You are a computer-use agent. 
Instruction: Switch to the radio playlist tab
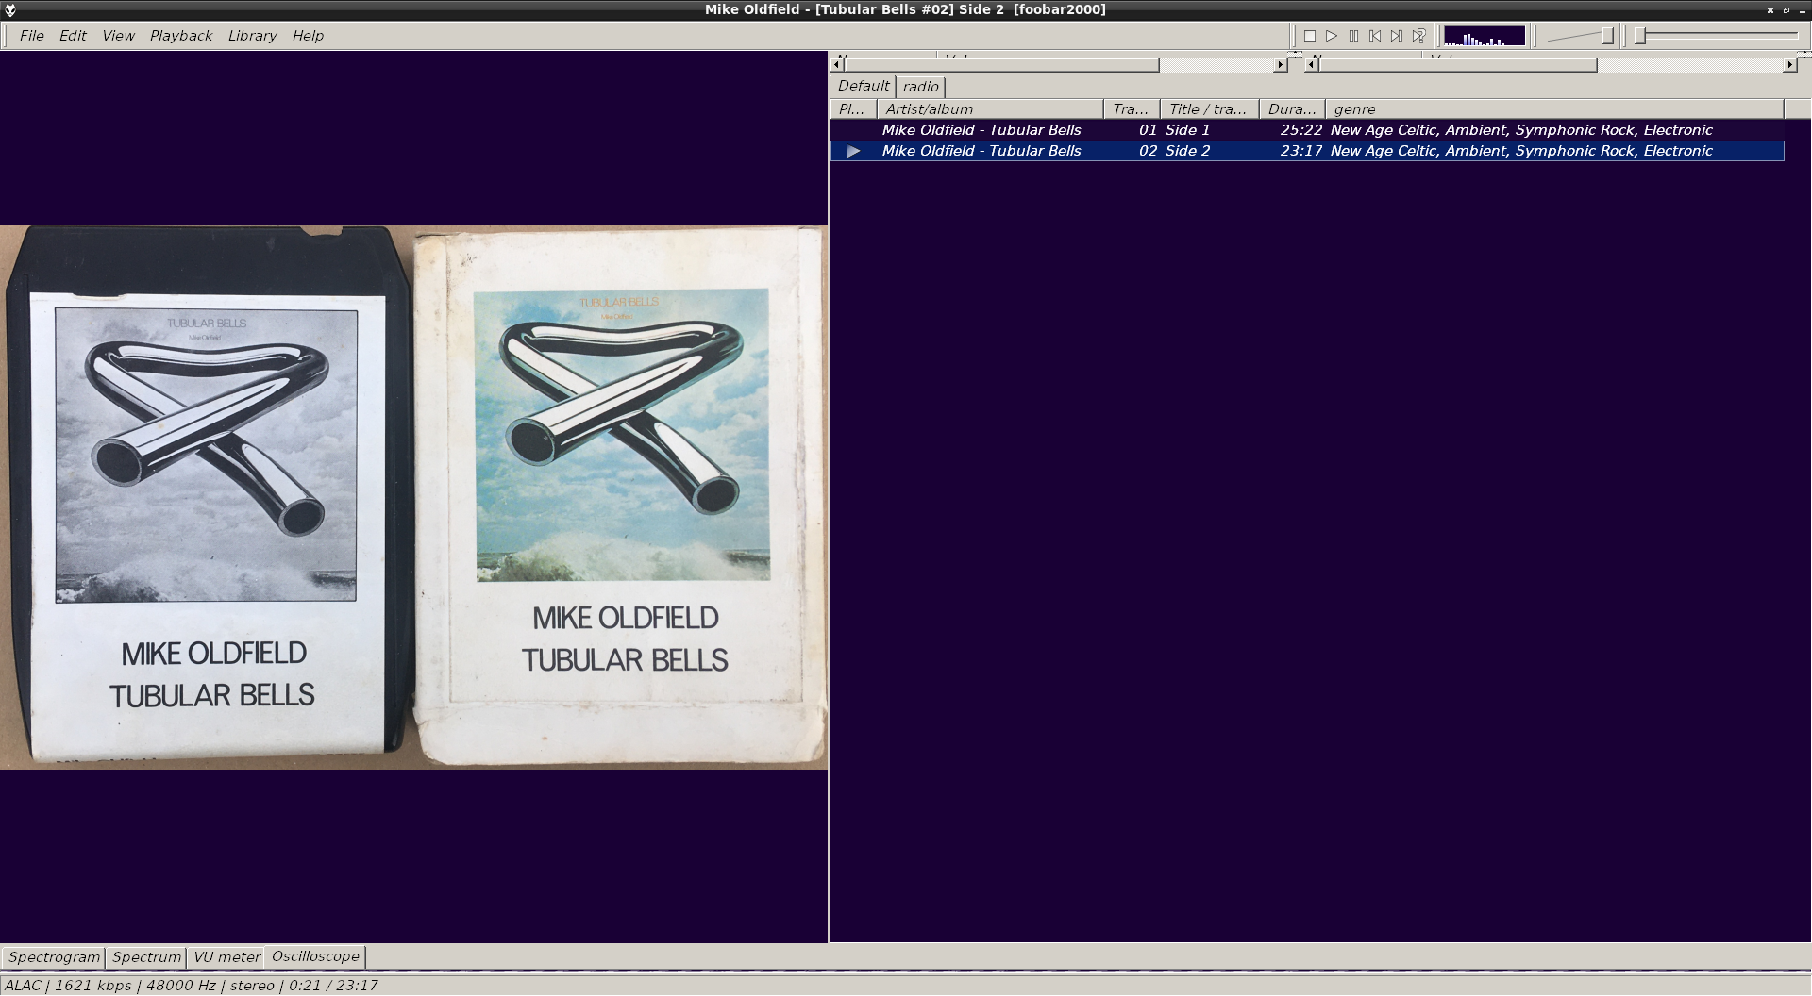pos(921,87)
